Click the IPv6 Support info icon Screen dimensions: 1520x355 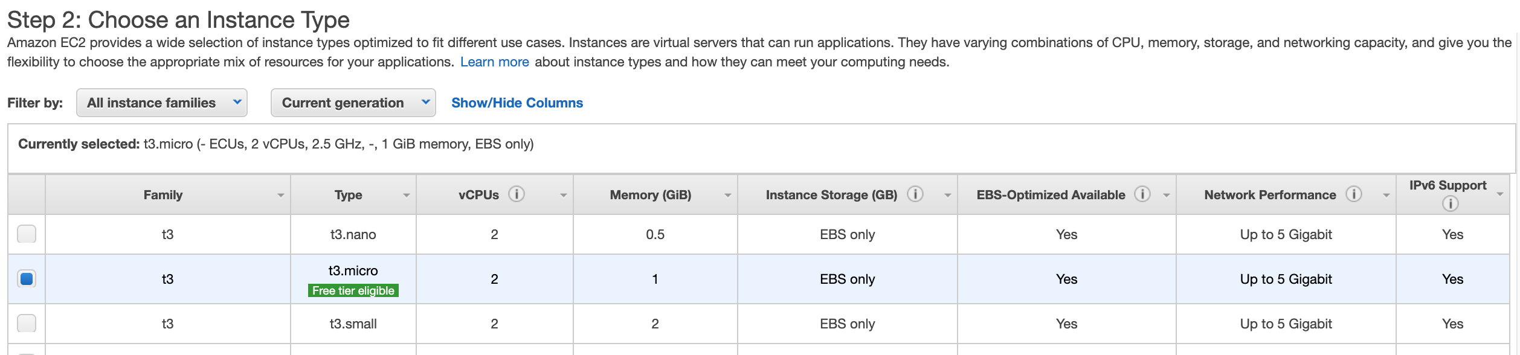coord(1450,204)
